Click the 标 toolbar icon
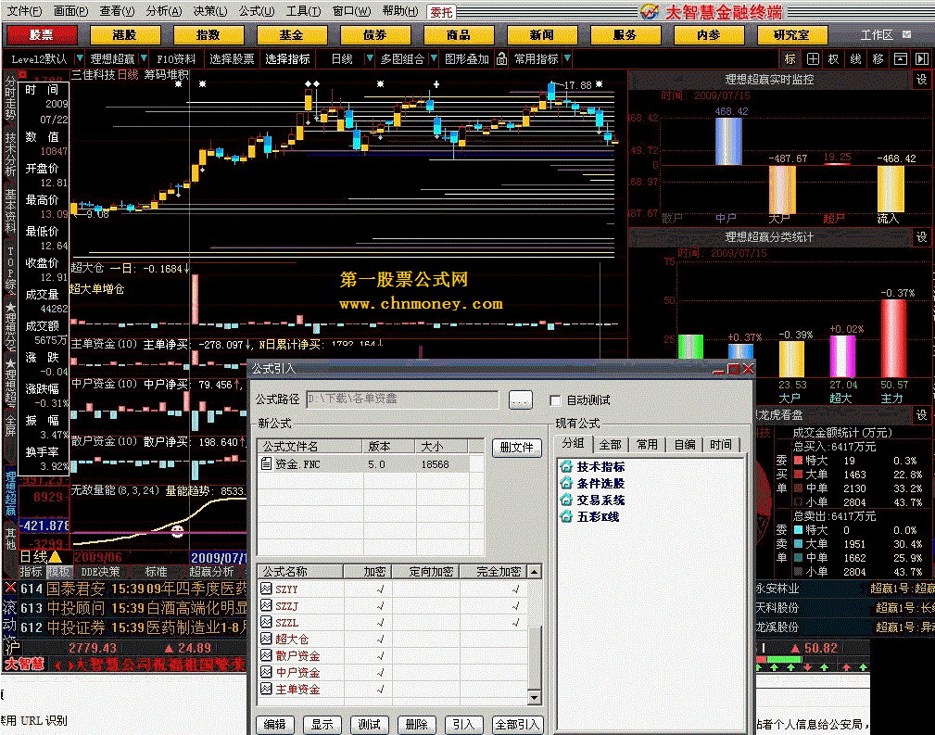The height and width of the screenshot is (735, 935). tap(790, 59)
